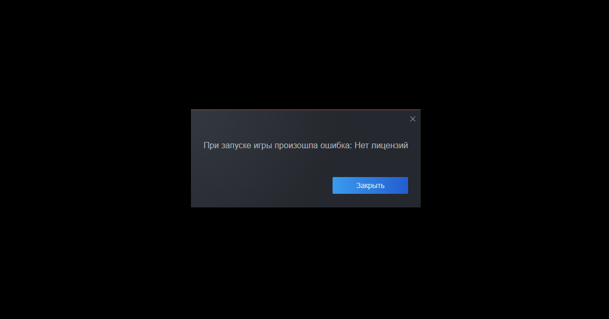Dismiss the dialog with the X icon
Screen dimensions: 609x319
(413, 119)
